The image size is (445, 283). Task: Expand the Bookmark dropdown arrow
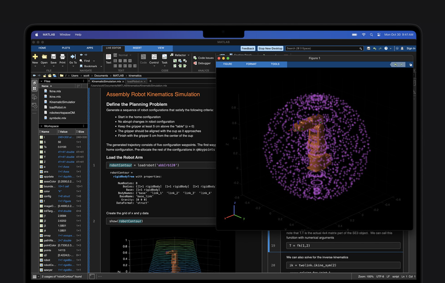click(x=101, y=66)
